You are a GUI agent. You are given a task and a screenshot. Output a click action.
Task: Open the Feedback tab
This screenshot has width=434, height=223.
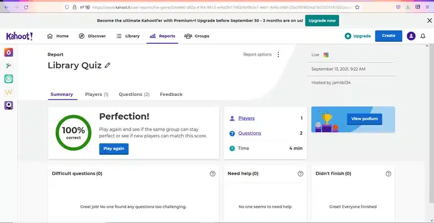tap(171, 94)
